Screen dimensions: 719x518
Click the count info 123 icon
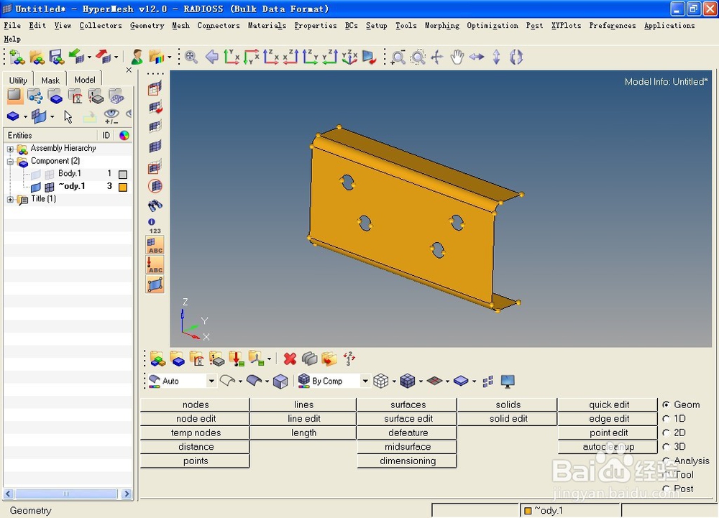click(x=154, y=226)
